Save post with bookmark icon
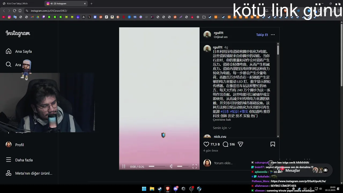 coord(273,144)
